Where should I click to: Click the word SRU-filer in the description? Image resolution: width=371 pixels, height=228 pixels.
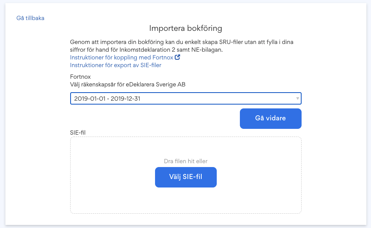(231, 42)
